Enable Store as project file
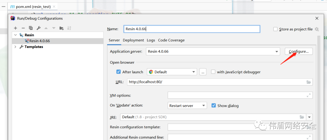The width and height of the screenshot is (327, 140). [x=276, y=29]
